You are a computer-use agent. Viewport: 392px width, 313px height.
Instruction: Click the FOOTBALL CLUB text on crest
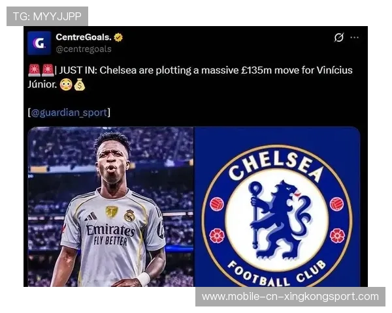click(x=277, y=274)
